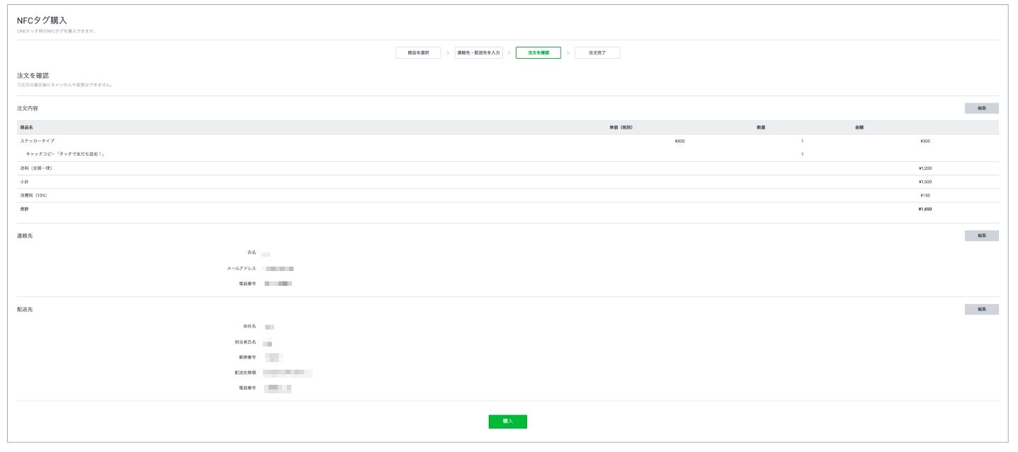Screen dimensions: 1018x452
Task: Click the blurred メールアドレス value
Action: 278,269
